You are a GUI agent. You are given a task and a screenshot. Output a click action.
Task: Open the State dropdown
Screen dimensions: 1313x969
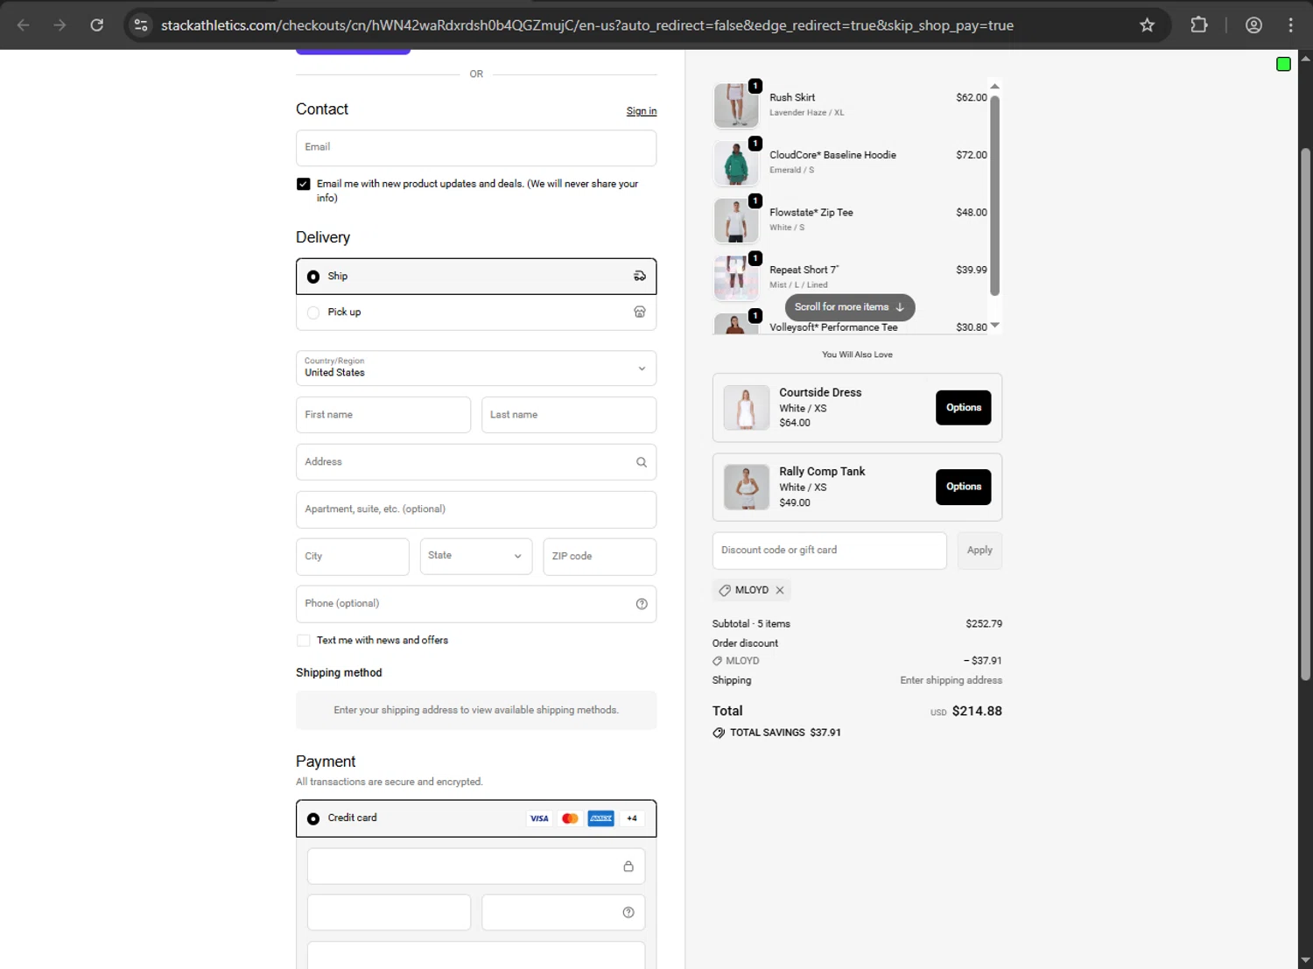476,557
